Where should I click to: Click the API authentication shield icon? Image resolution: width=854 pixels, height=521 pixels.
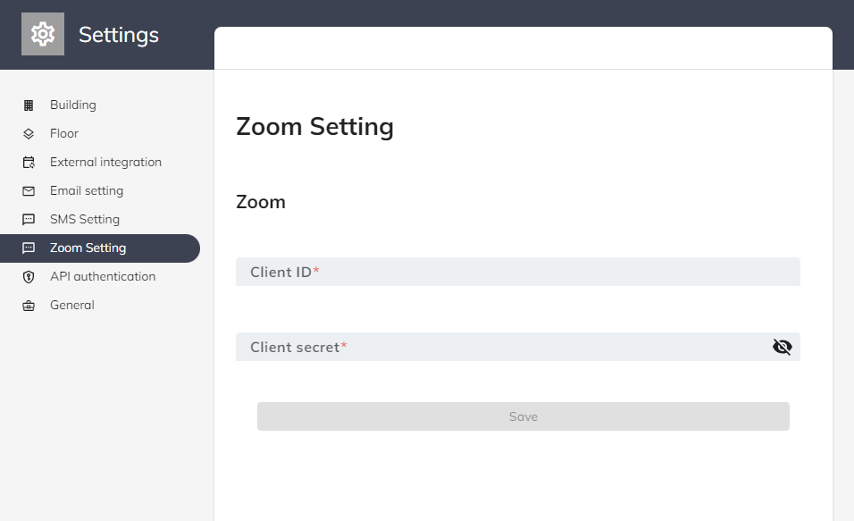click(x=29, y=277)
